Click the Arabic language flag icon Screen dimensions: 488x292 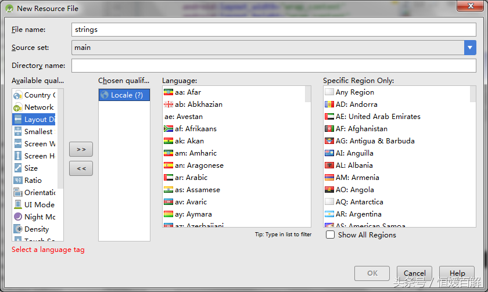(x=168, y=178)
